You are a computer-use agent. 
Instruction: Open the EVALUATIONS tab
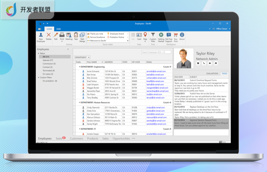(x=212, y=73)
